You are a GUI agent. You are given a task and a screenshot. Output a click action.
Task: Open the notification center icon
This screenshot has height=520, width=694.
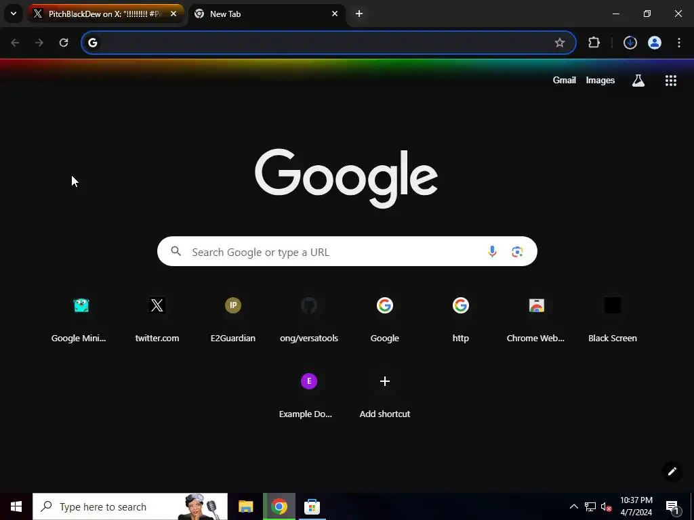(672, 506)
